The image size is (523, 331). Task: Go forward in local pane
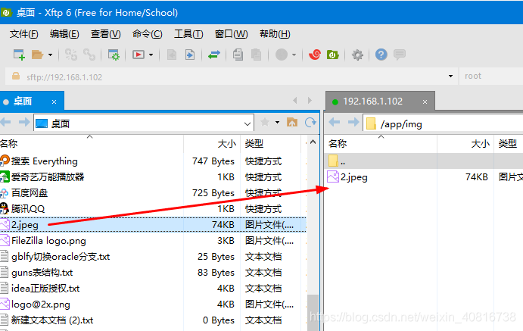(x=24, y=123)
